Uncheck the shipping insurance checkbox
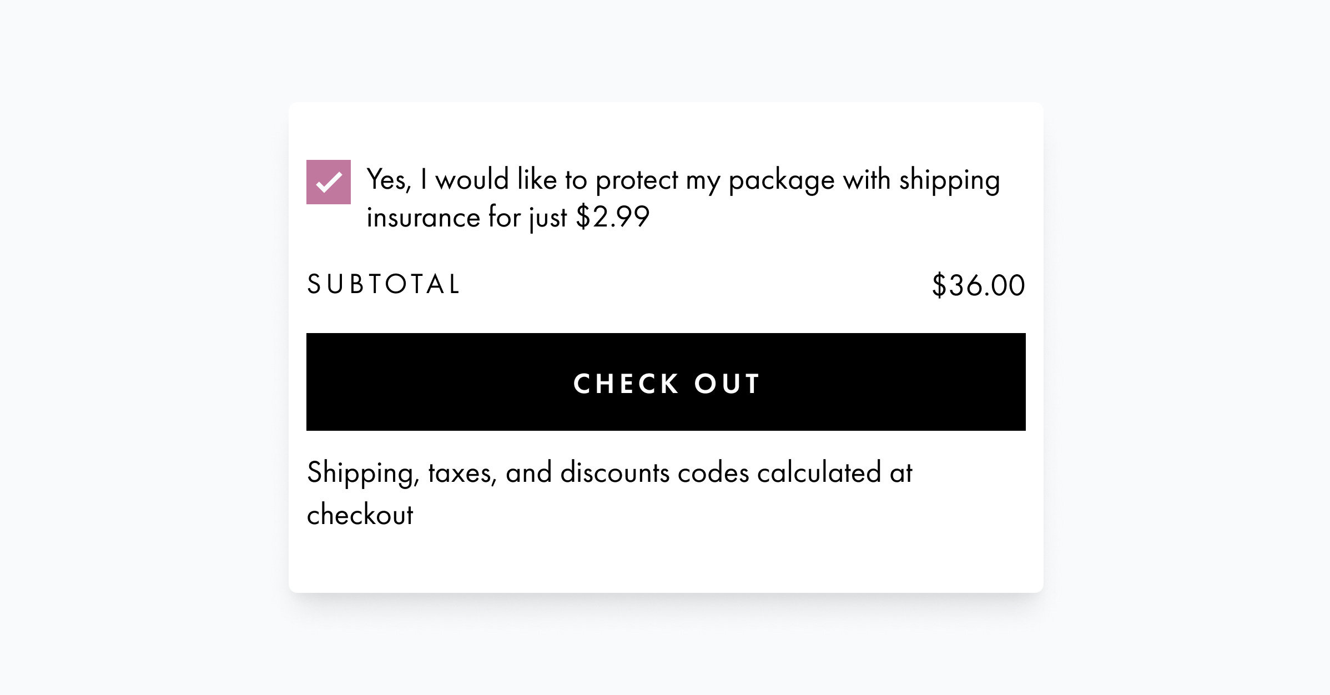 coord(329,182)
